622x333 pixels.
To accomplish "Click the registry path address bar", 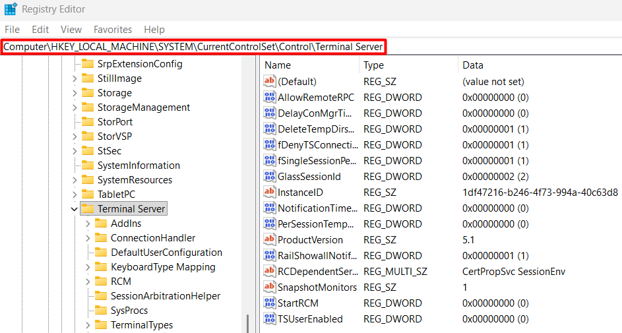I will 193,47.
